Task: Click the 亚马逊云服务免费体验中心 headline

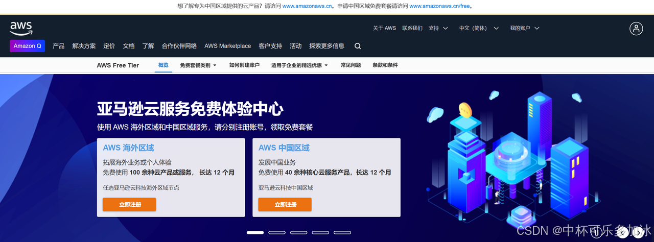Action: pyautogui.click(x=190, y=109)
